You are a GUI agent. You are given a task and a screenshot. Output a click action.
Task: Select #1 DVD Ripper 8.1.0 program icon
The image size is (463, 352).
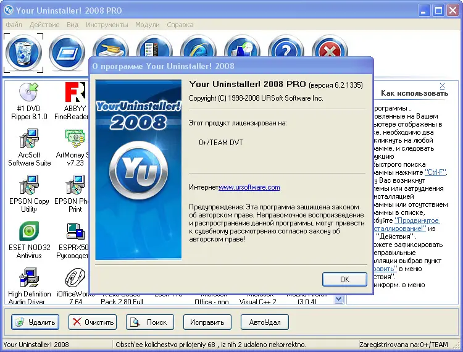(x=28, y=92)
